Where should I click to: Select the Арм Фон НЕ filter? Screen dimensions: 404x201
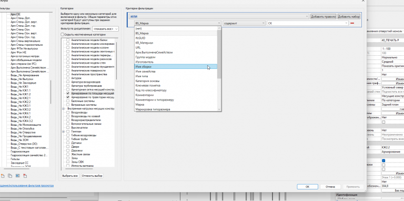[x=18, y=52]
